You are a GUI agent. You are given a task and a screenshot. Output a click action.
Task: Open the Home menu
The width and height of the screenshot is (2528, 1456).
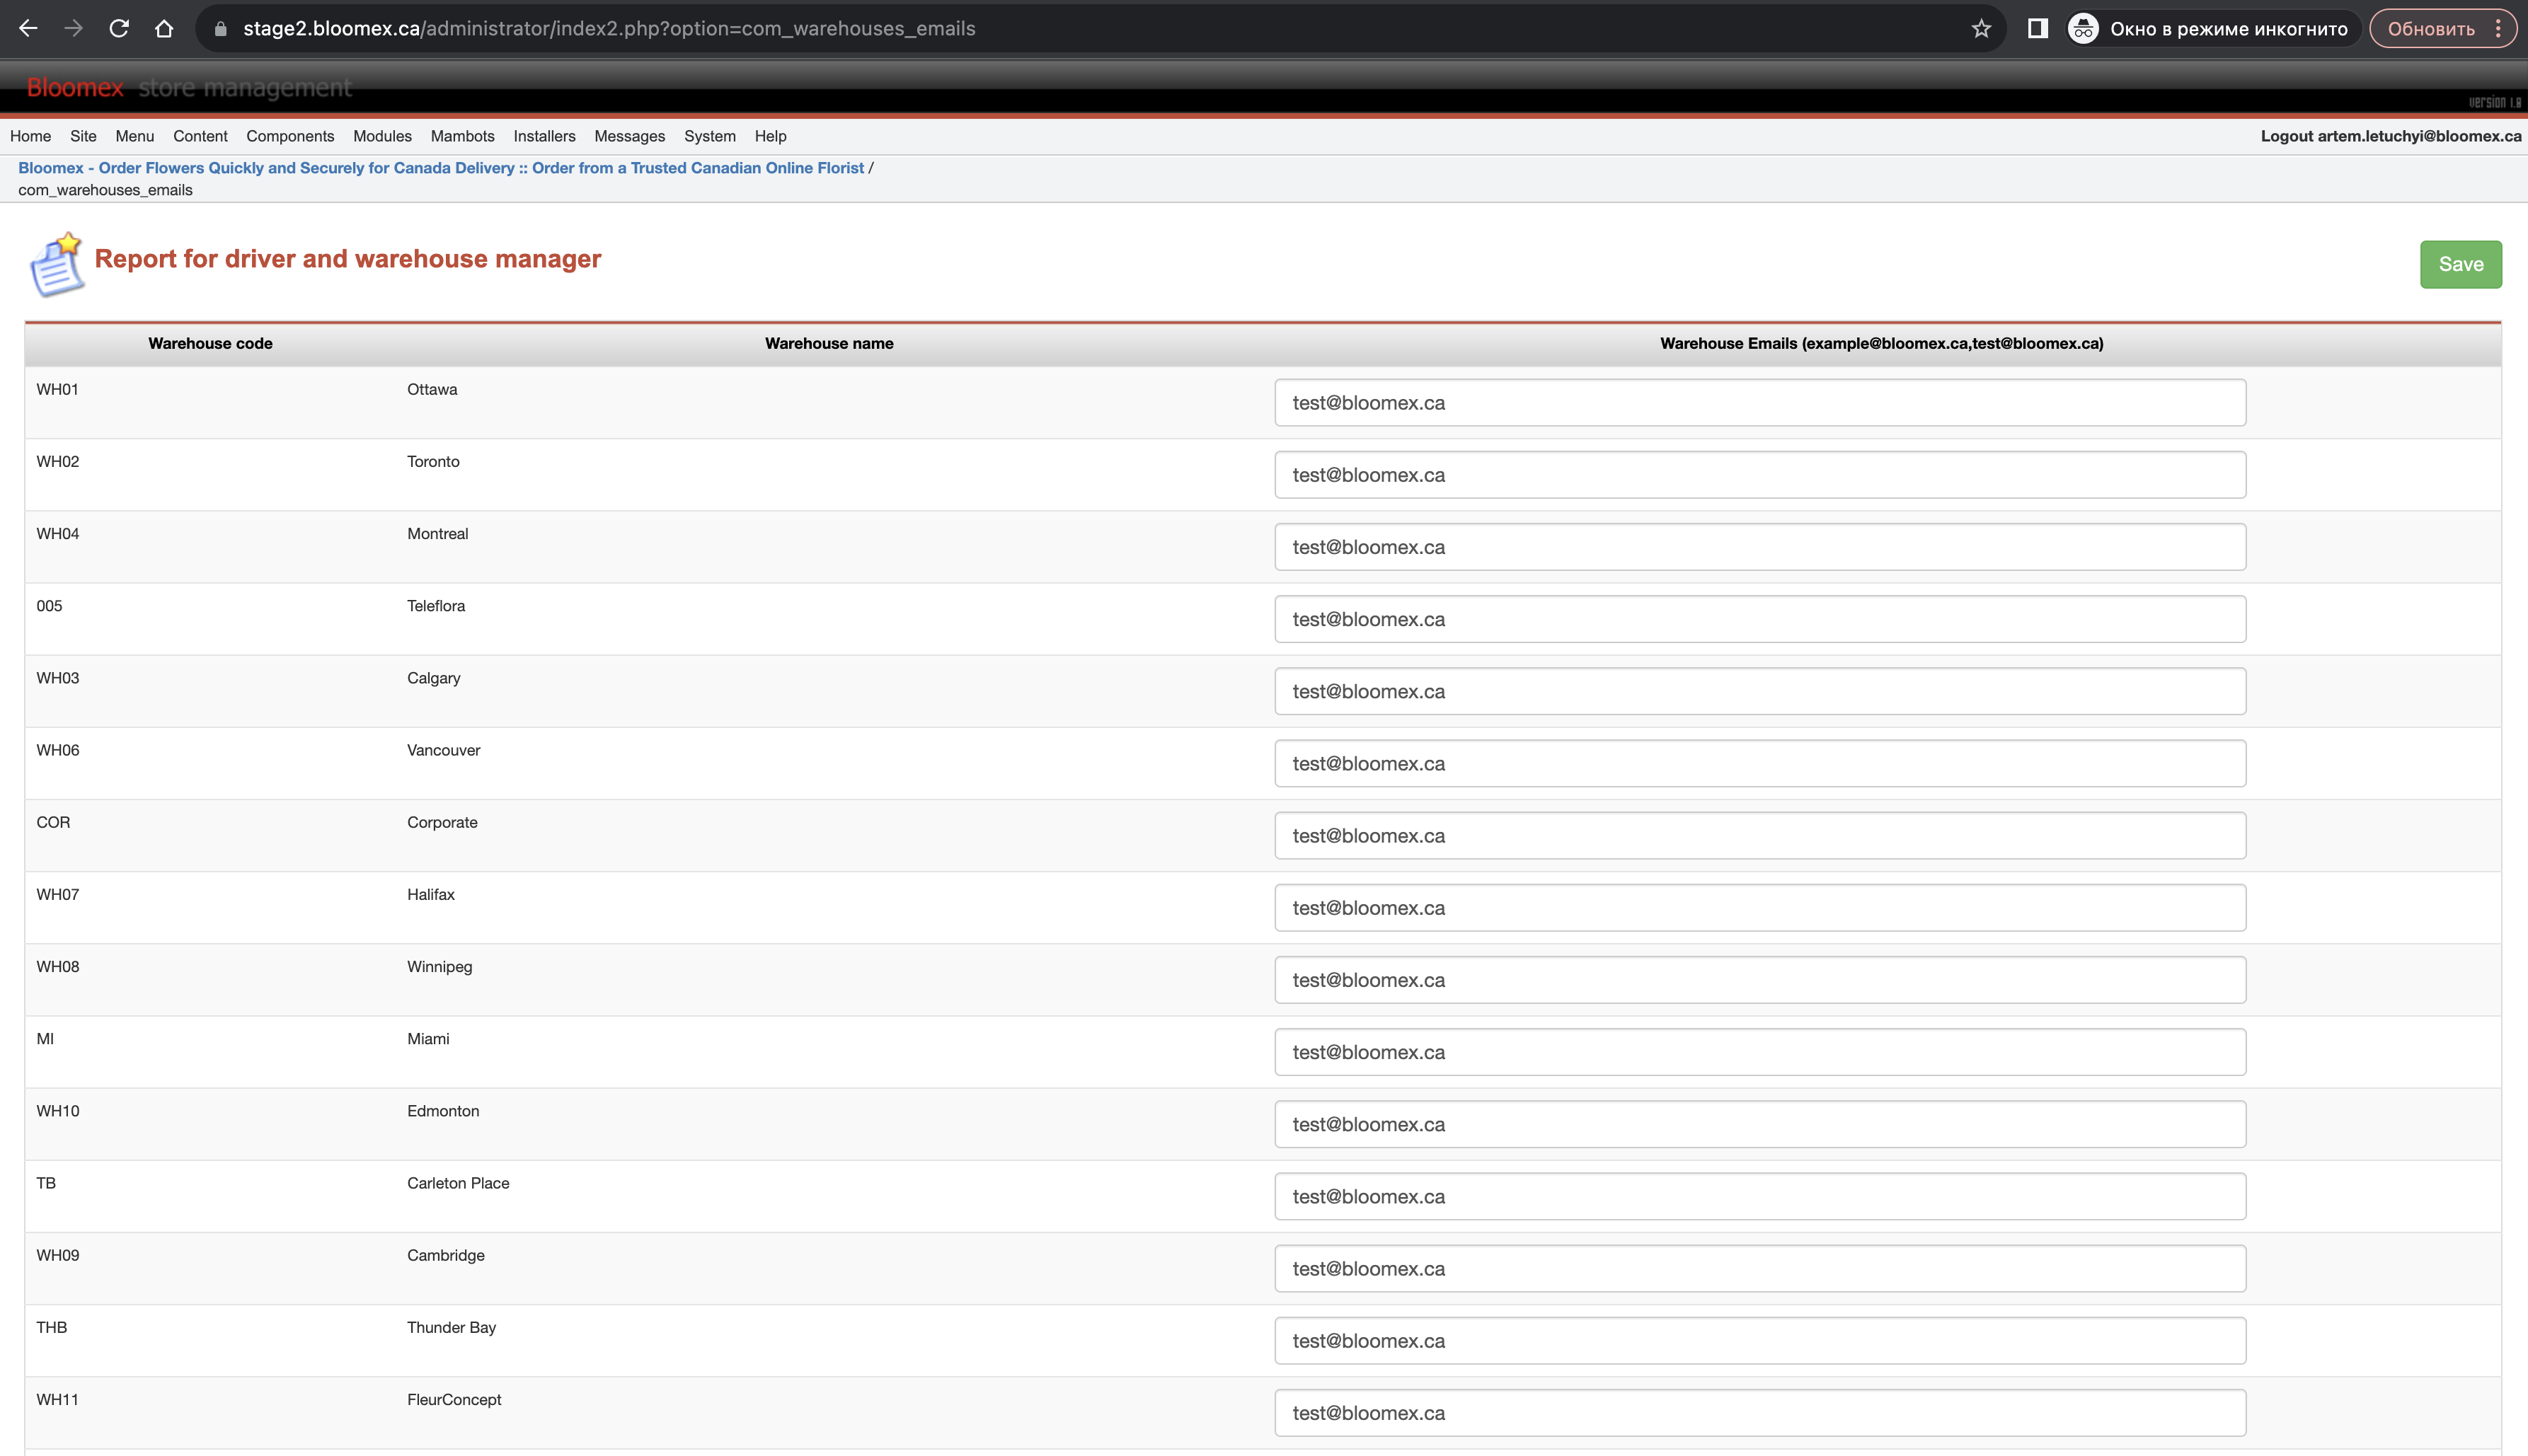pyautogui.click(x=31, y=136)
